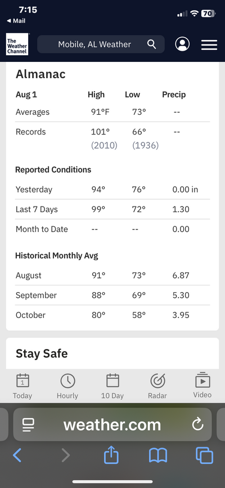Go back with Safari back arrow
The height and width of the screenshot is (488, 225).
click(x=17, y=455)
